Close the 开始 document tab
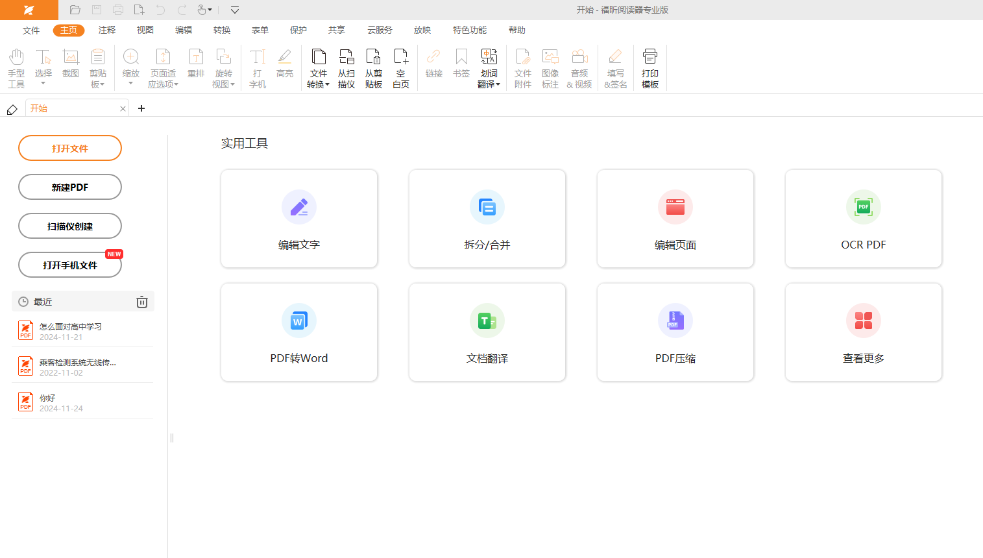 click(123, 108)
